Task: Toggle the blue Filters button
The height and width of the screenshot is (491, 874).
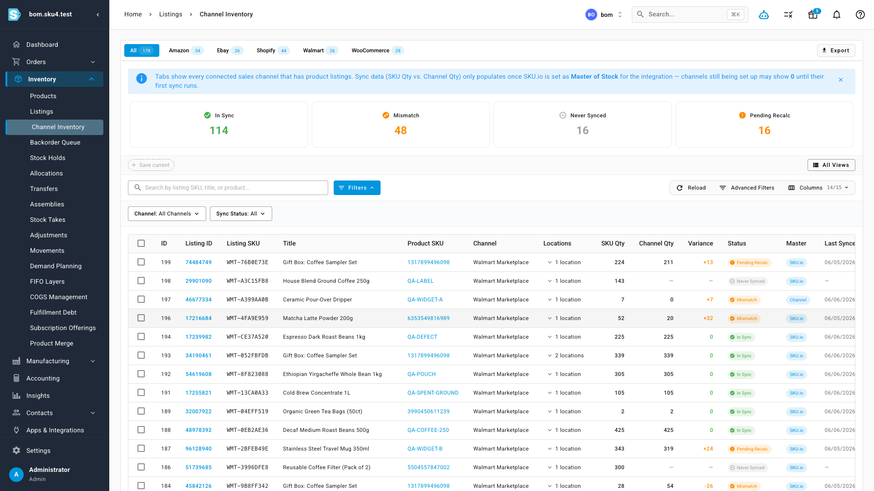Action: [357, 188]
